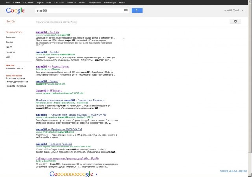Click the results count text

tap(57, 22)
